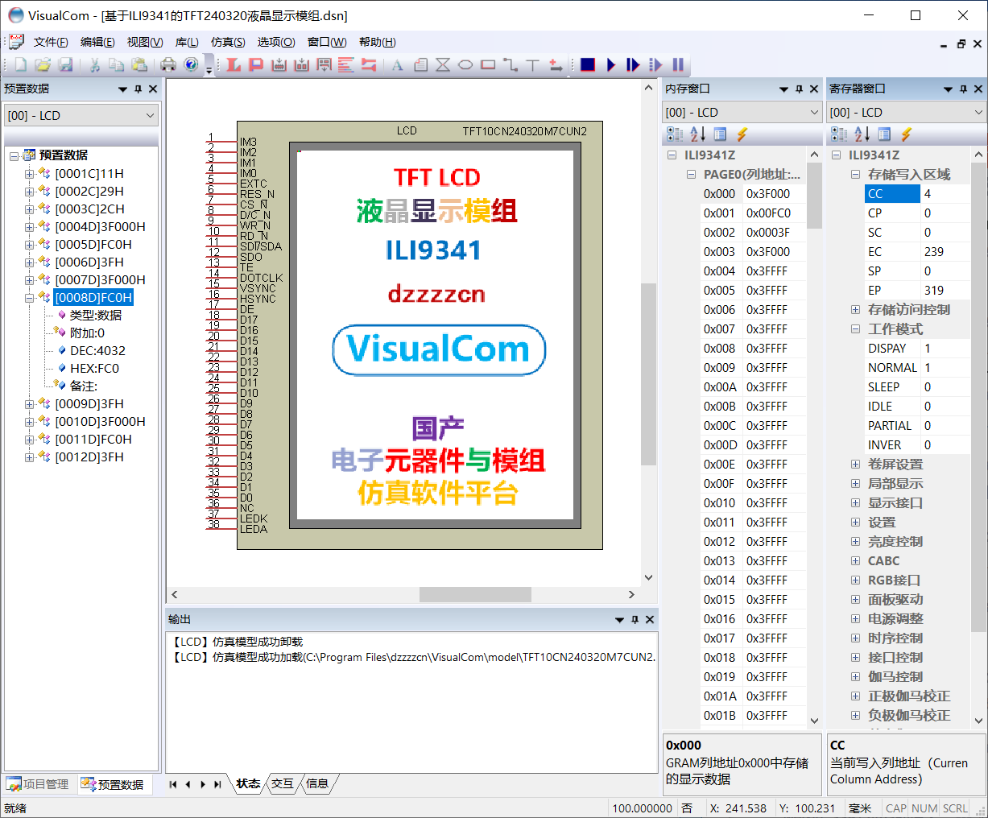This screenshot has height=818, width=988.
Task: Switch to the 交互 output tab
Action: click(x=283, y=783)
